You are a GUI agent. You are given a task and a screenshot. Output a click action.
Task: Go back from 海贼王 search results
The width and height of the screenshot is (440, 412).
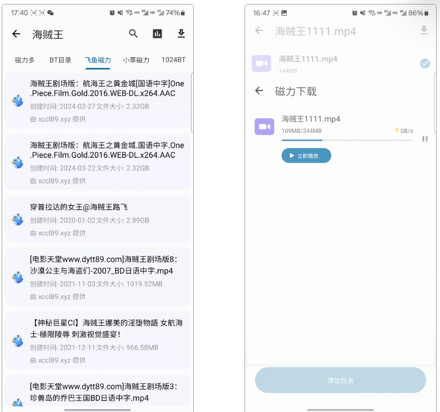(16, 34)
